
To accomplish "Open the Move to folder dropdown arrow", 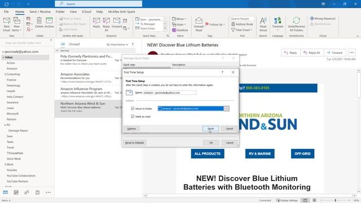I will tap(226, 108).
